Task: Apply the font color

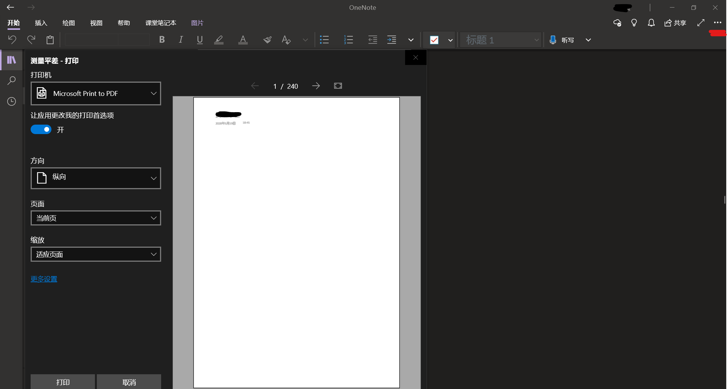Action: click(243, 40)
